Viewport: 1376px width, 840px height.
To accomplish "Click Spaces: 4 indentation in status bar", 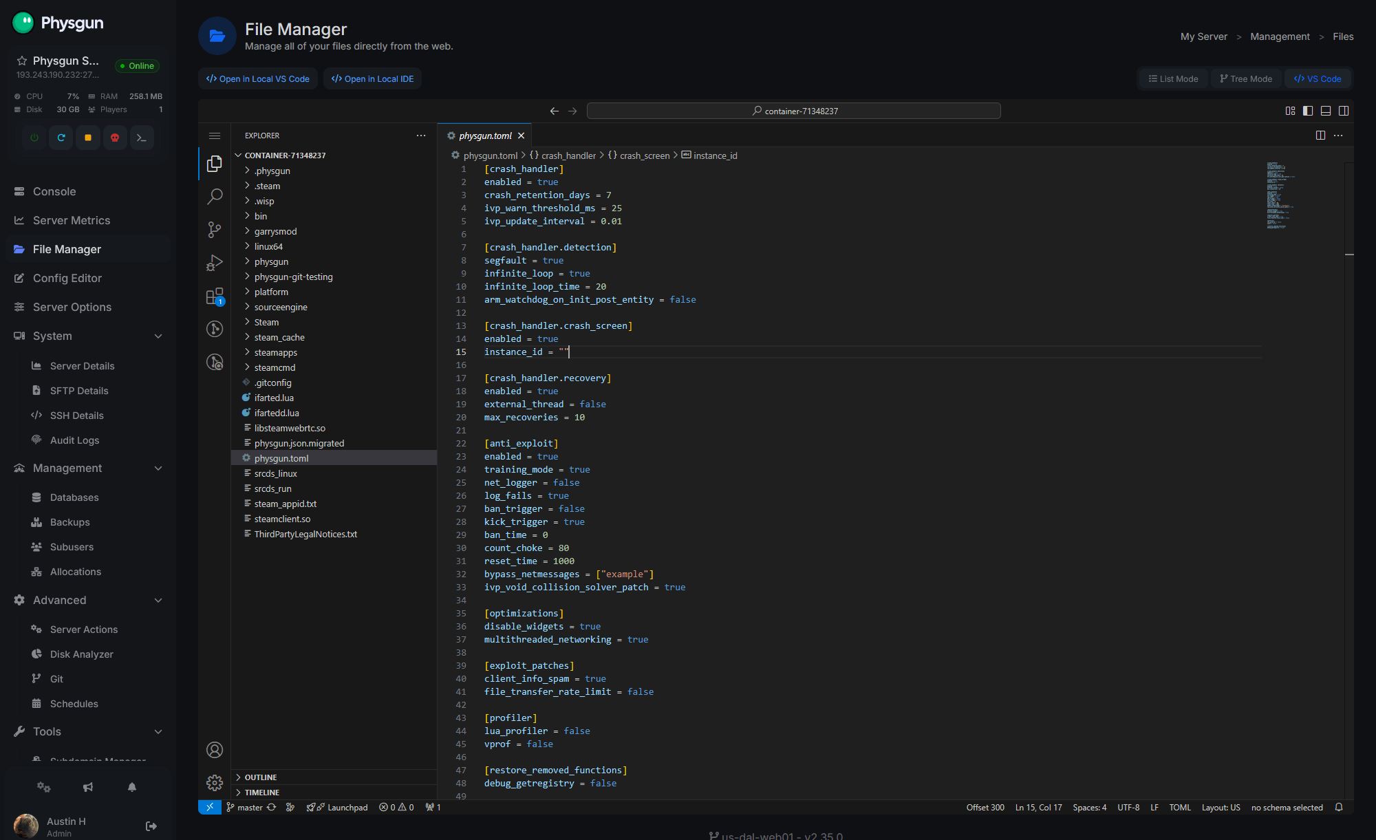I will pos(1090,808).
